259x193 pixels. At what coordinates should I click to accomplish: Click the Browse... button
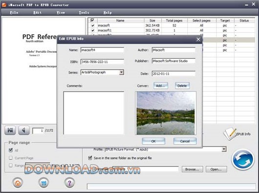[x=192, y=170]
